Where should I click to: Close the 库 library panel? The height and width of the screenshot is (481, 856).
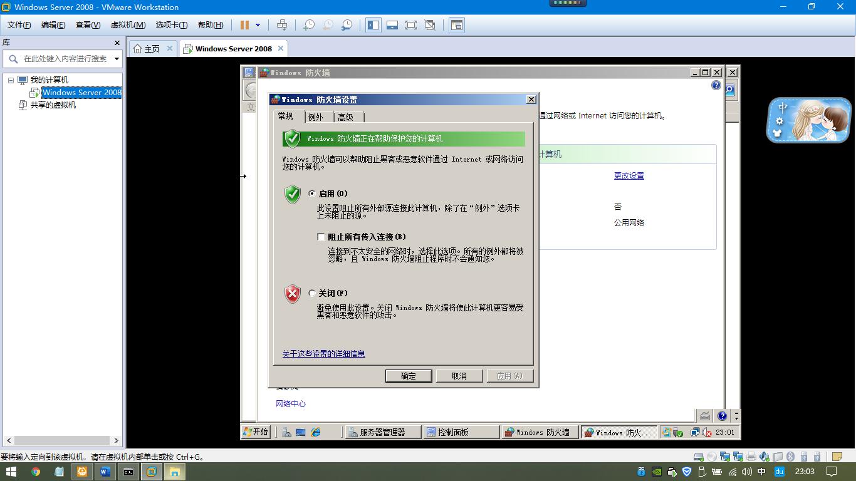[117, 43]
